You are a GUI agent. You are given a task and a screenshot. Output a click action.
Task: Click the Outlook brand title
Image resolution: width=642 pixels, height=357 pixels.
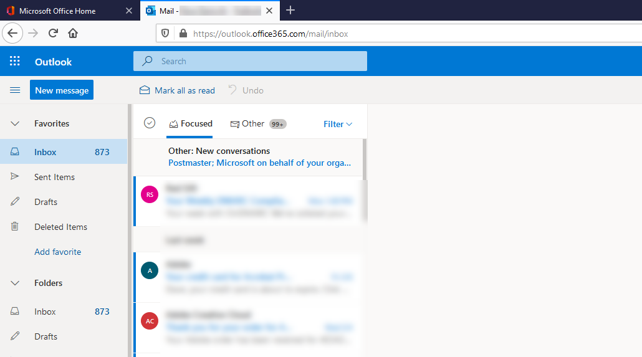point(53,62)
